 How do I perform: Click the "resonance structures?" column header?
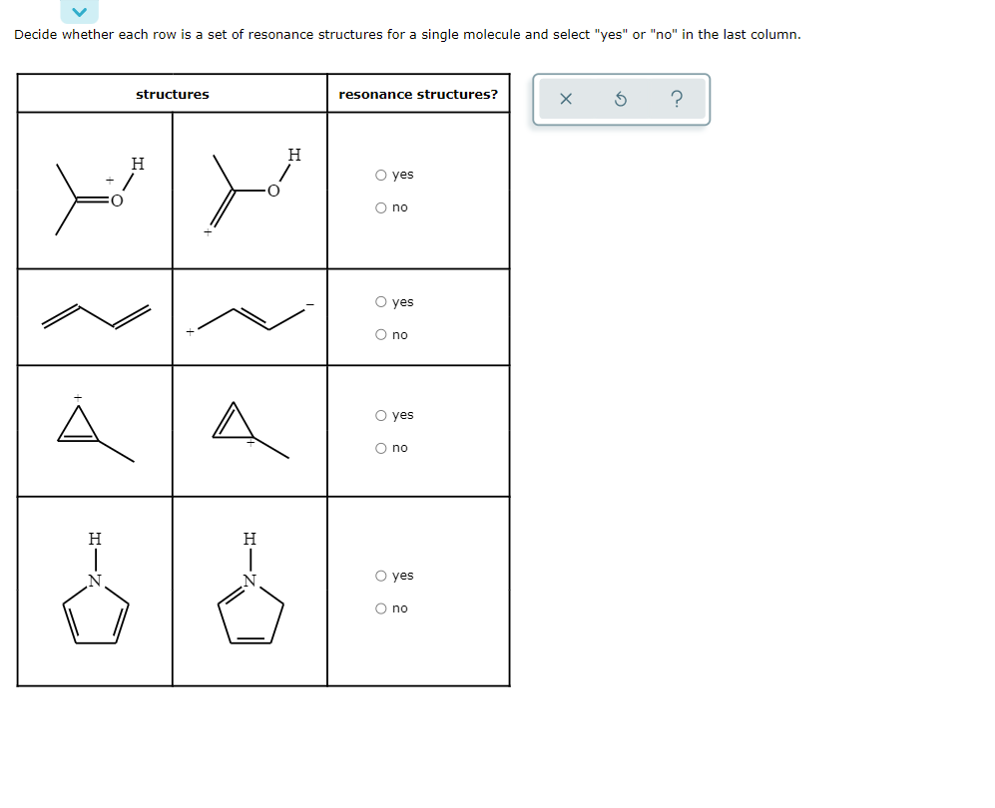[x=416, y=94]
